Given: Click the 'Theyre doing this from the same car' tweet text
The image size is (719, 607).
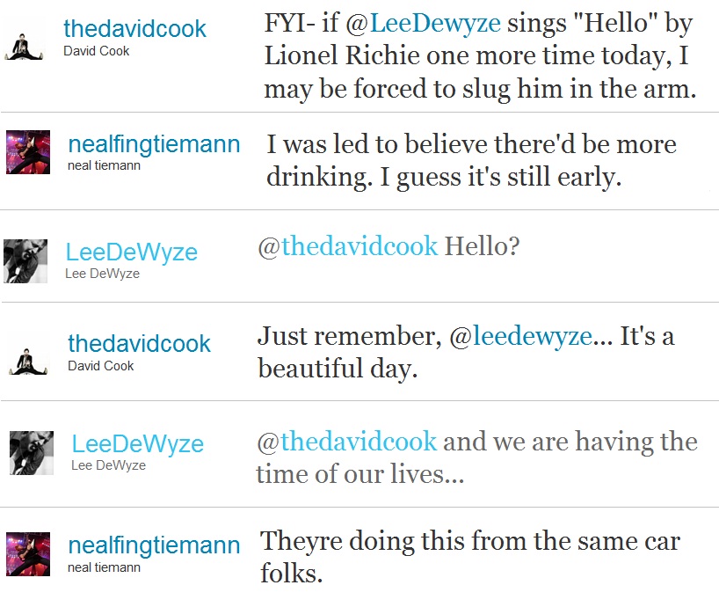Looking at the screenshot, I should (x=469, y=556).
